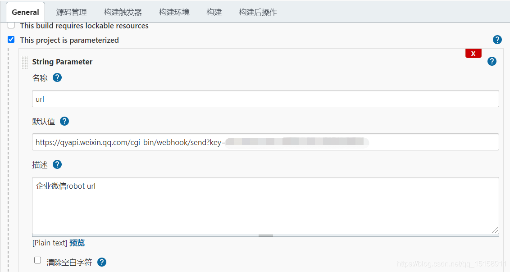Click the 预览 preview link

77,242
